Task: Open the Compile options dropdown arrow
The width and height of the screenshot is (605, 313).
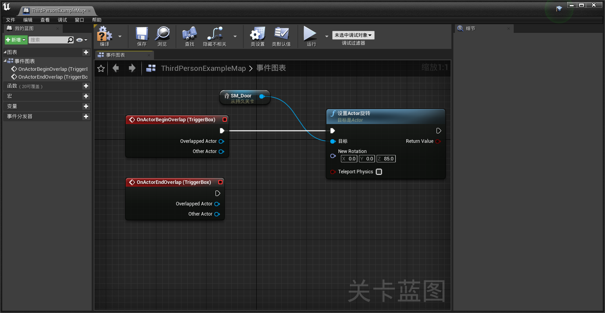Action: pos(120,36)
